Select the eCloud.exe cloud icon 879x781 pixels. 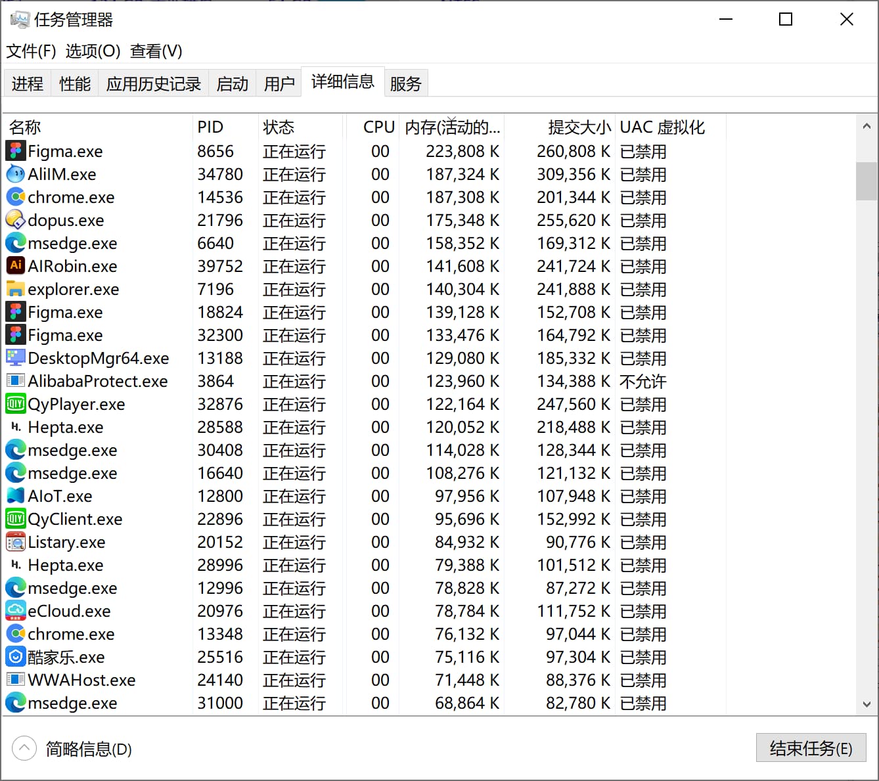pos(15,611)
